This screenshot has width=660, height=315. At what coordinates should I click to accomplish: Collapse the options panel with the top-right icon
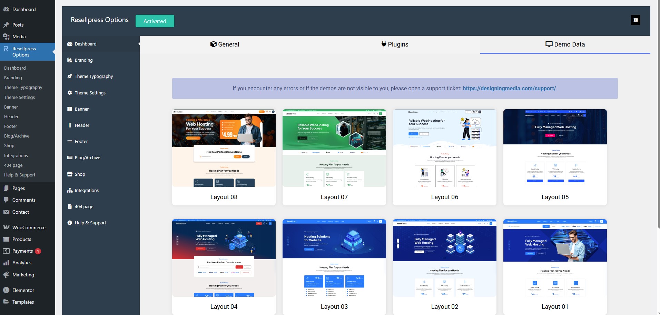636,20
